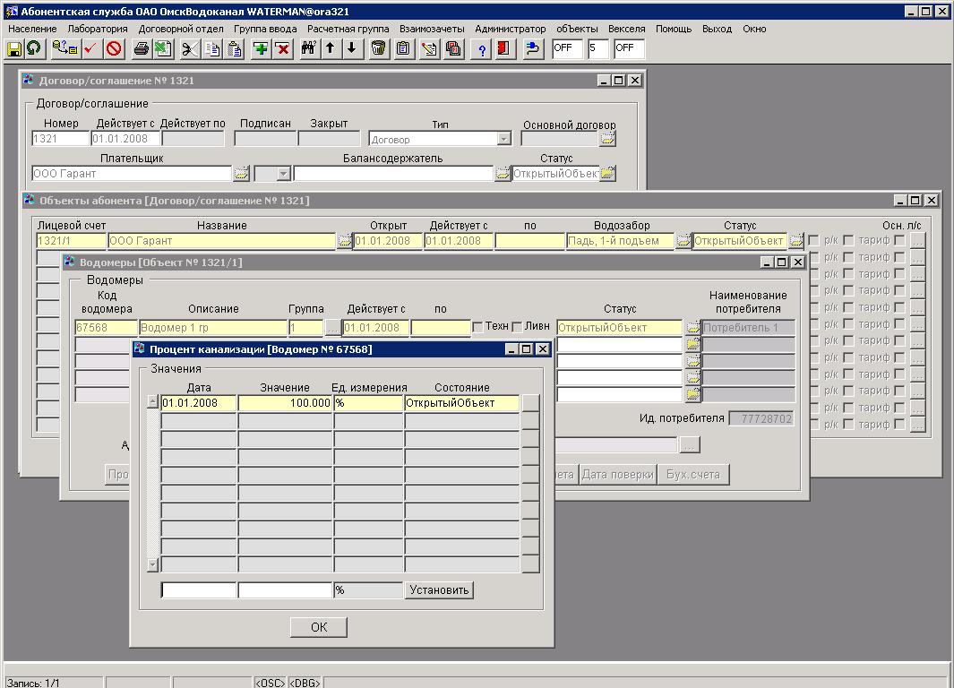Viewport: 954px width, 688px height.
Task: Open lookup list next to Водозабор field
Action: click(x=683, y=240)
